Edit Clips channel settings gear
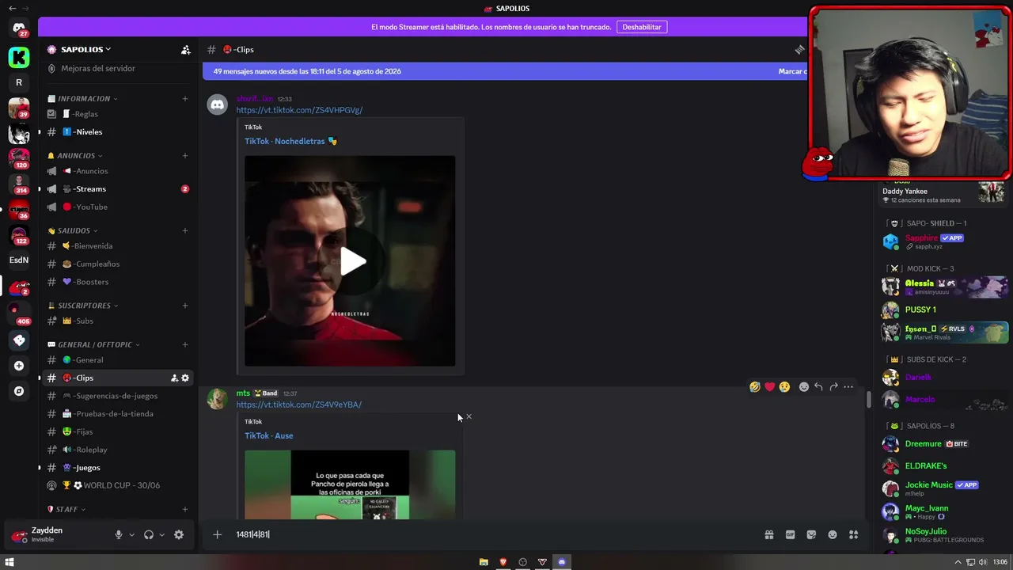Screen dimensions: 1013x570 [x=185, y=378]
